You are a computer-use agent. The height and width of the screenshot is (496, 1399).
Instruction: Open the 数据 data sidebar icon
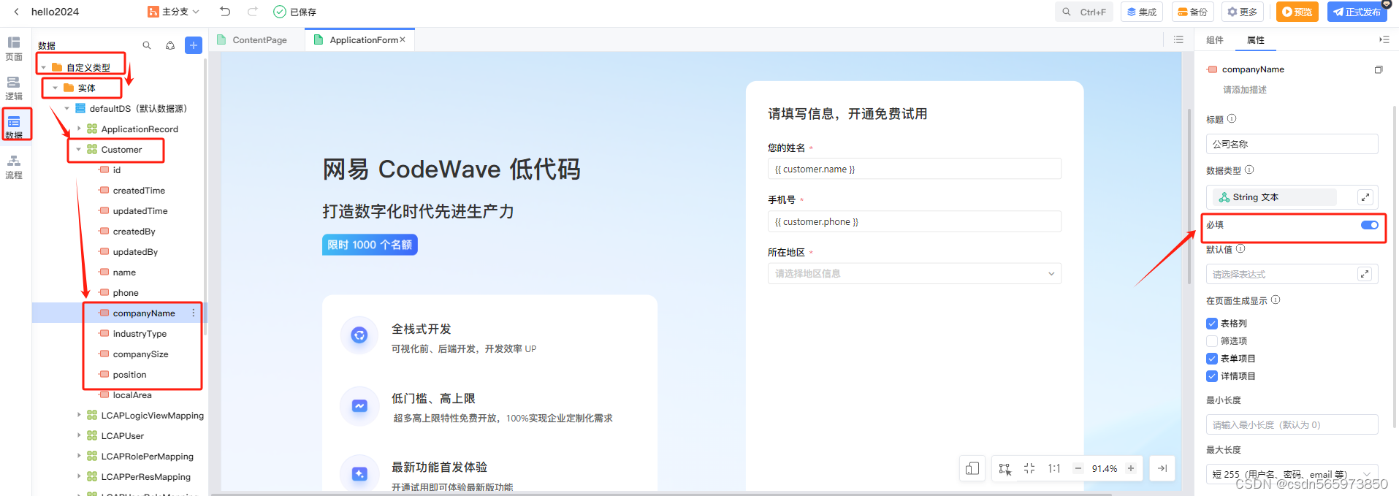[x=14, y=126]
